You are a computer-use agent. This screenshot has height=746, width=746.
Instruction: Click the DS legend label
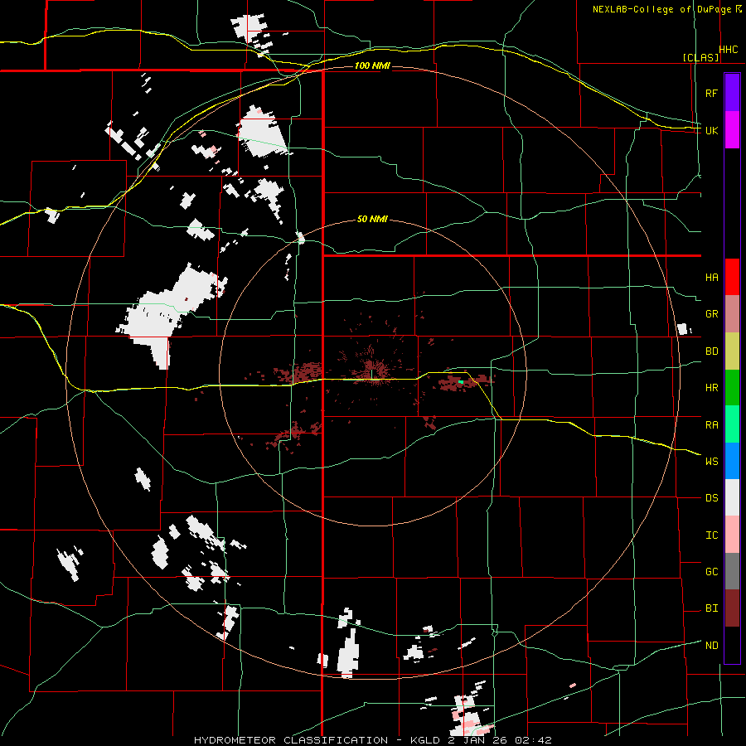click(711, 497)
